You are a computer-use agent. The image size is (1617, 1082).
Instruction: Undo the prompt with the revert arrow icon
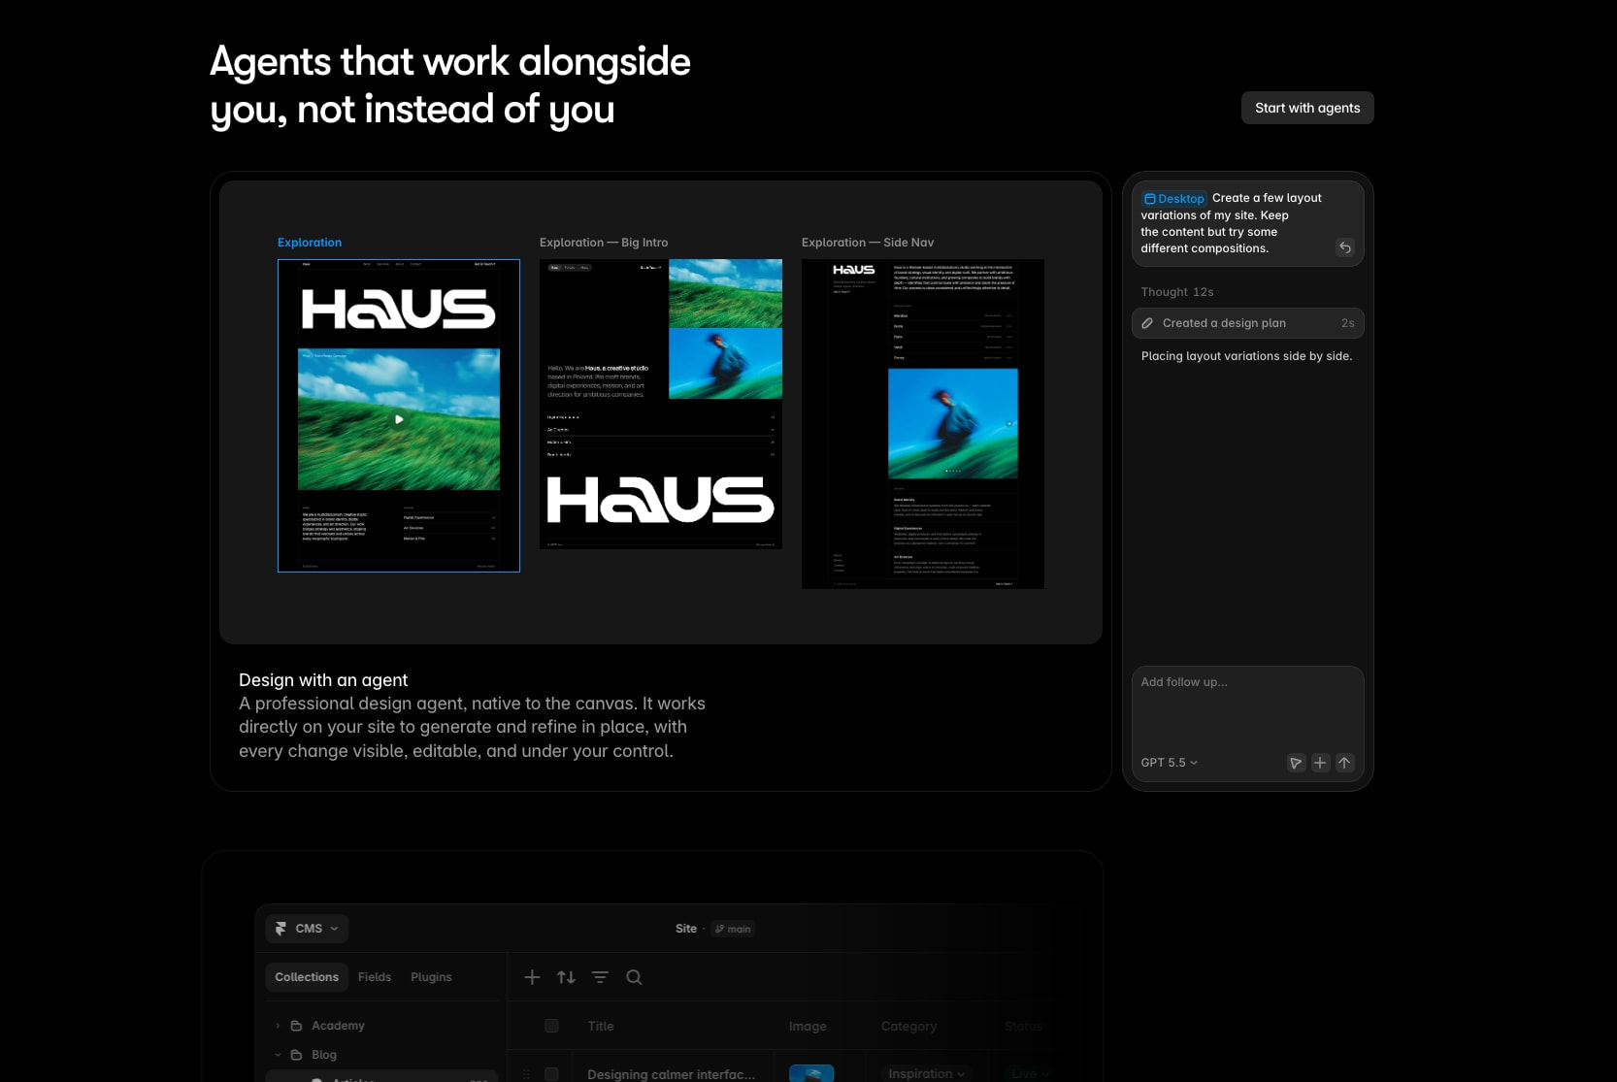pos(1344,247)
